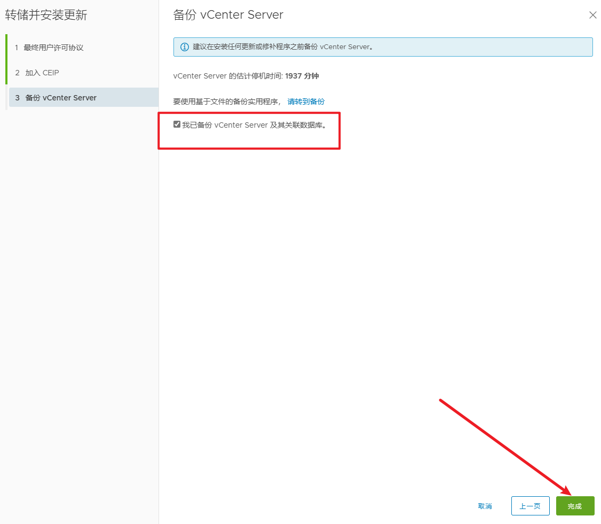
Task: Click the number 1 beside 最终用户许可协议
Action: click(17, 48)
